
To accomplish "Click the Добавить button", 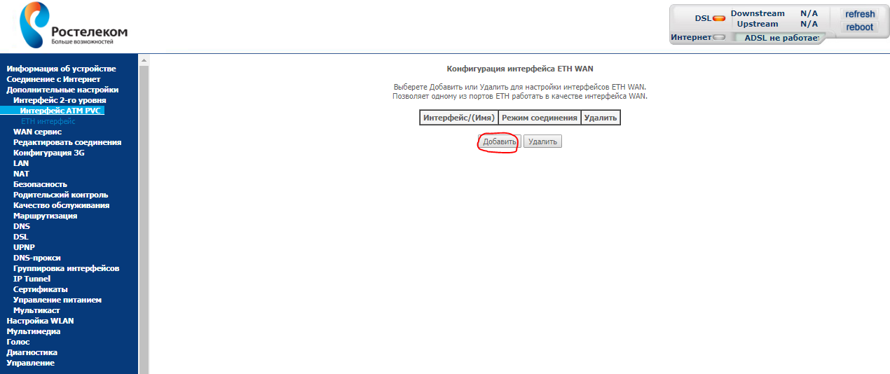I will (499, 141).
